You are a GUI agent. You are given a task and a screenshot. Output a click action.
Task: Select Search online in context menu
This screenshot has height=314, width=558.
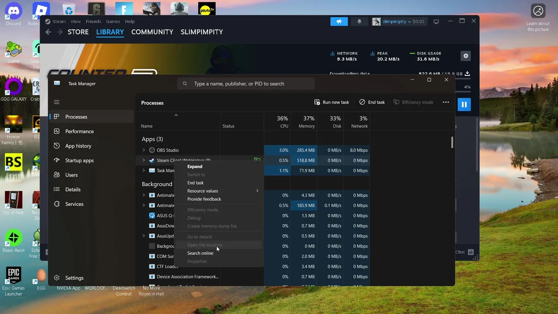200,253
